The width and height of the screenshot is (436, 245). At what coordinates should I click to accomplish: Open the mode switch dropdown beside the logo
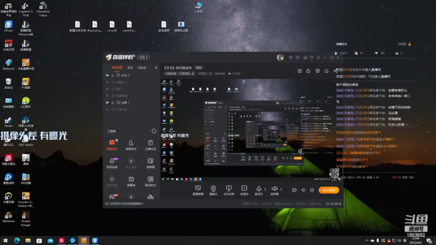click(144, 57)
